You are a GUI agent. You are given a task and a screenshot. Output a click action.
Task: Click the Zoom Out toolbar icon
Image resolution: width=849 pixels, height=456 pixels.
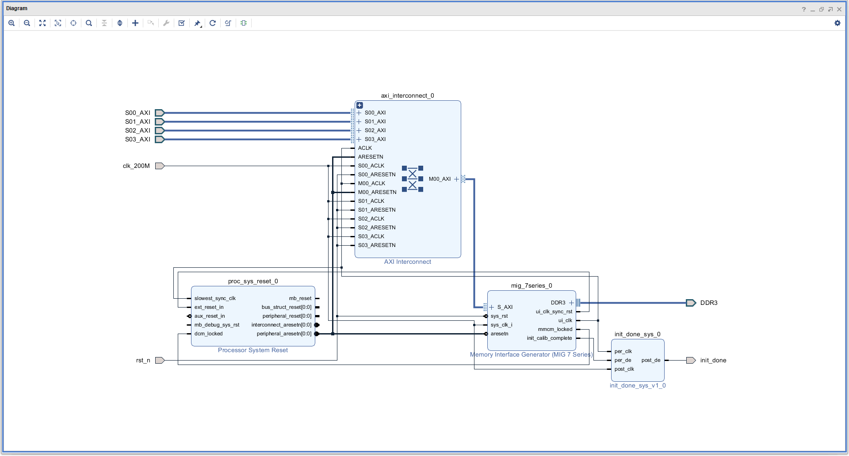point(27,23)
